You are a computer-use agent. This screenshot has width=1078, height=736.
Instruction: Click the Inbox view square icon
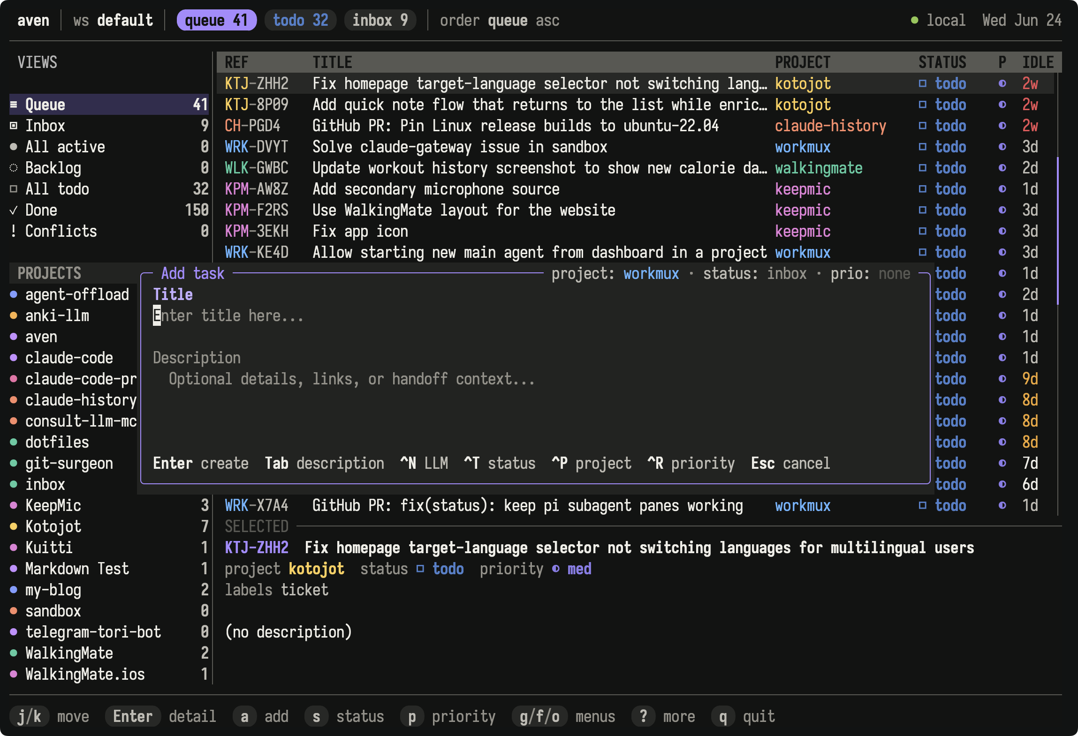pyautogui.click(x=14, y=126)
